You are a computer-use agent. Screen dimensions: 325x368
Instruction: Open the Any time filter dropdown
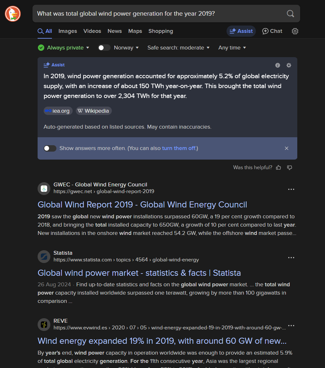coord(232,48)
